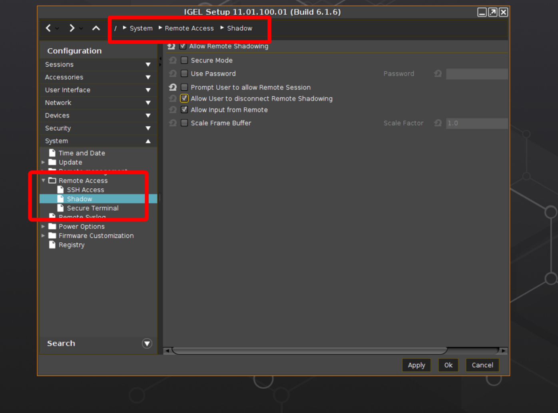Click the horizontal scrollbar thumb
This screenshot has width=558, height=413.
pos(310,351)
